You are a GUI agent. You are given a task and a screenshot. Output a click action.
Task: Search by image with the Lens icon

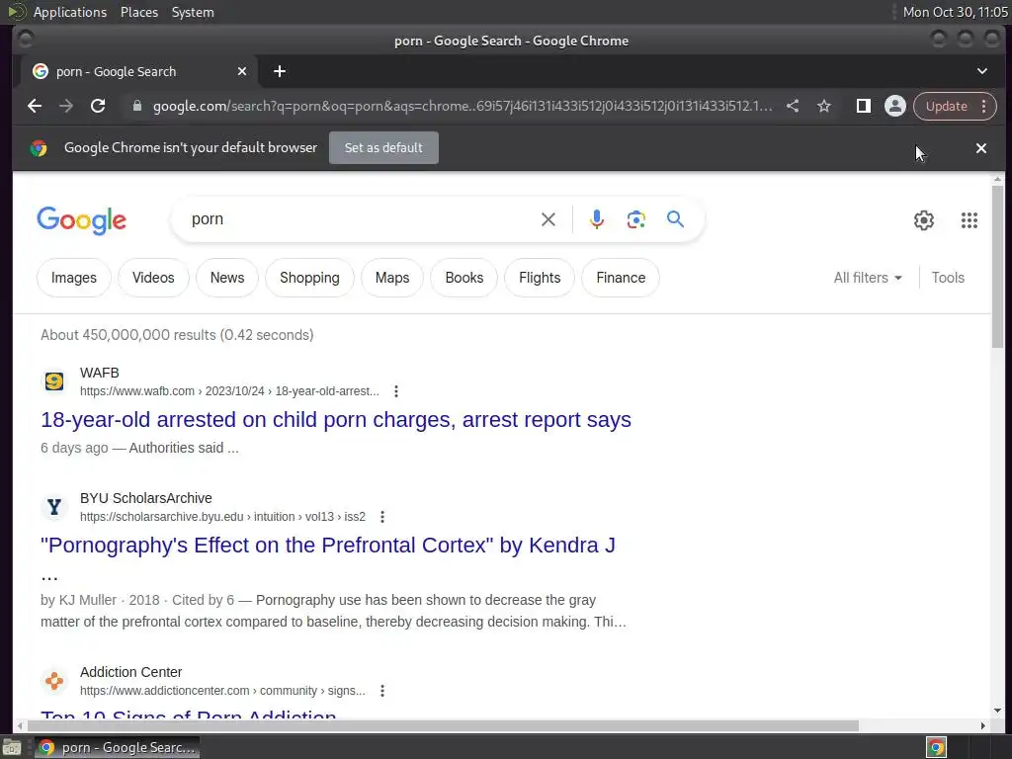pyautogui.click(x=635, y=219)
